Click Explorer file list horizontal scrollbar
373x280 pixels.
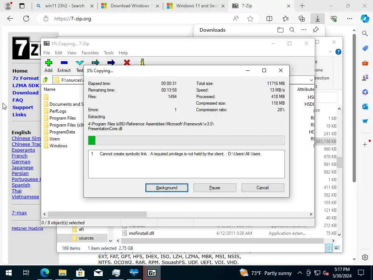pos(223,241)
